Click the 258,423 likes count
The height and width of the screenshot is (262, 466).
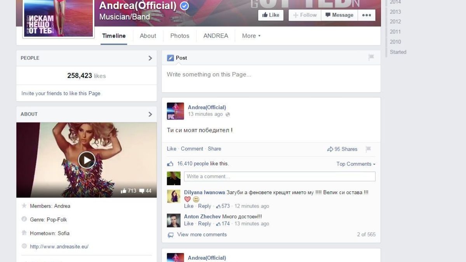click(86, 76)
